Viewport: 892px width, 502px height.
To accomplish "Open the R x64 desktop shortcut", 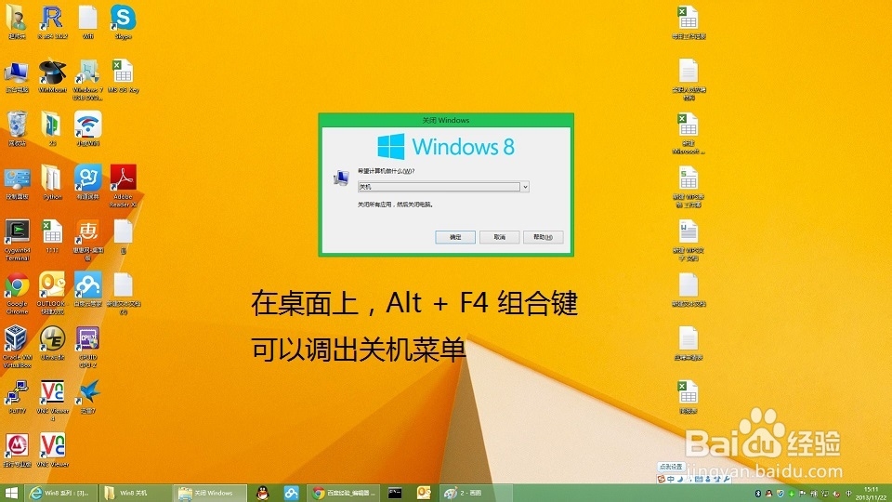I will 52,21.
